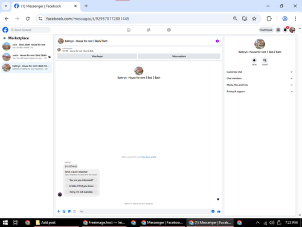Click the address bar URL
Screen dimensions: 302x227
point(88,19)
